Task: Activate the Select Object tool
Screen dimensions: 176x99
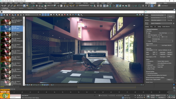Action: click(x=24, y=6)
